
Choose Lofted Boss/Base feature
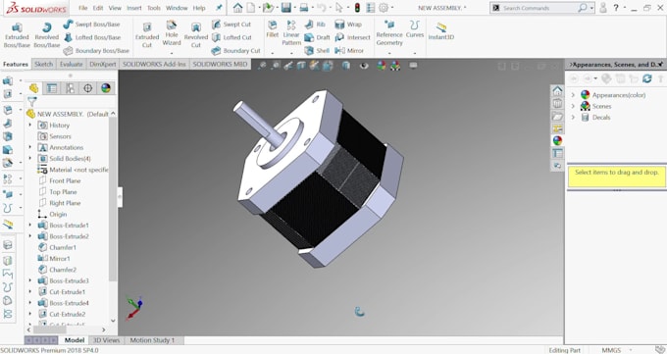(92, 37)
